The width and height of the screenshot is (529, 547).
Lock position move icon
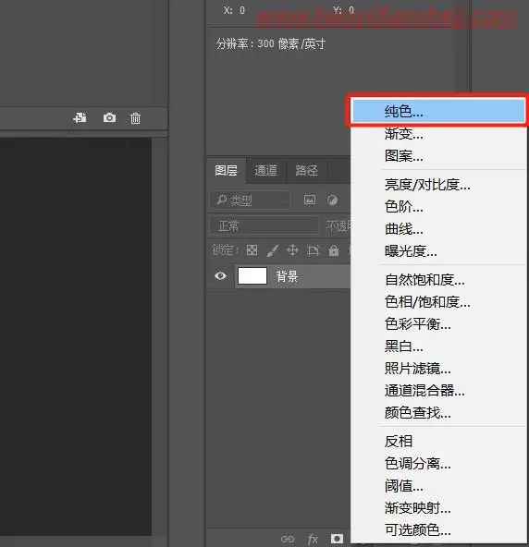coord(292,250)
